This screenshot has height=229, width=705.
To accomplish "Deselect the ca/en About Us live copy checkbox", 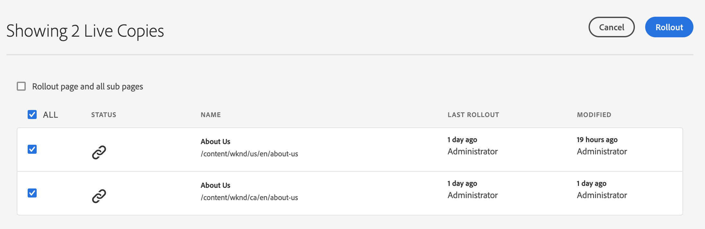I will [x=32, y=193].
